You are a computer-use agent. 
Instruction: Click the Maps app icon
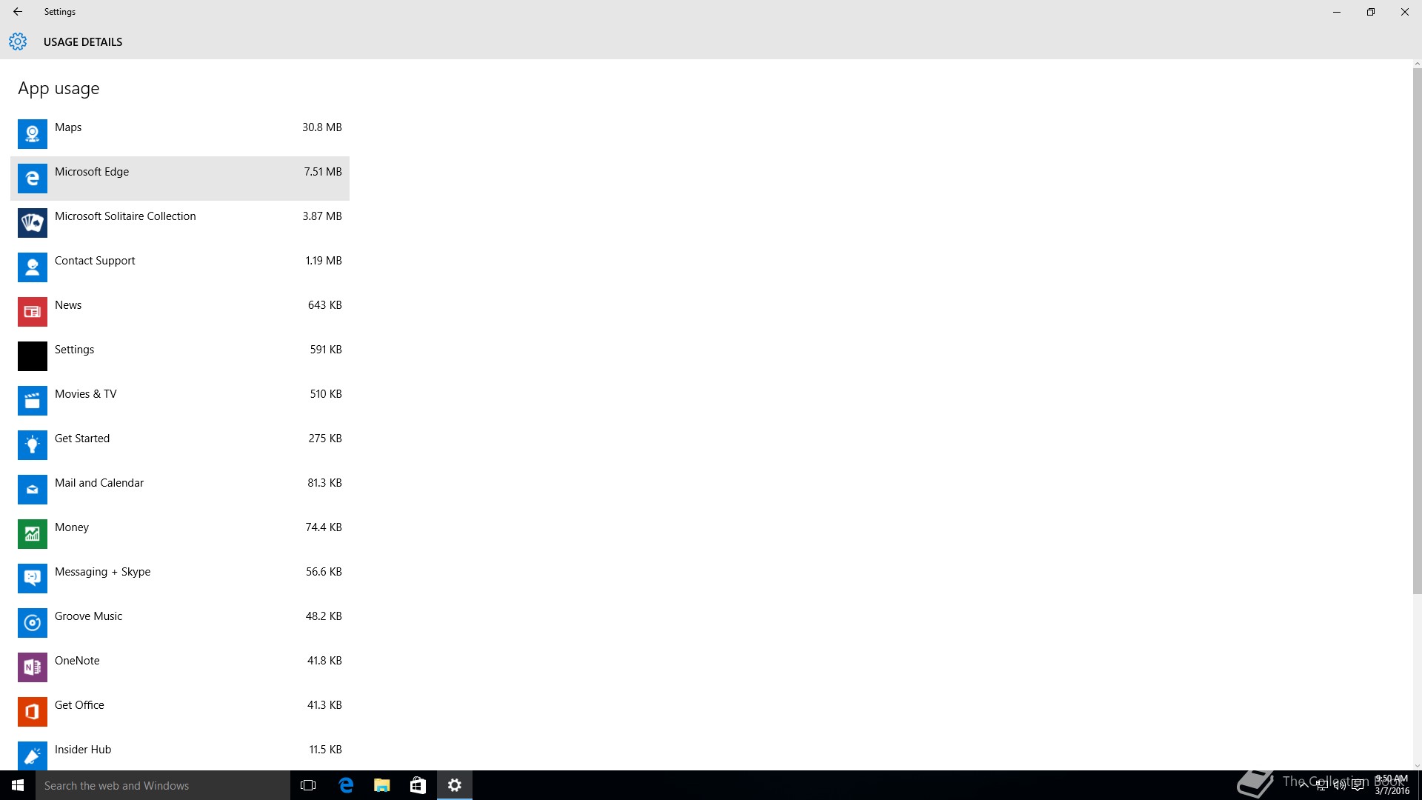(33, 134)
